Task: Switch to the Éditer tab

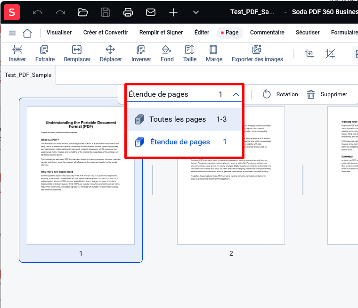Action: [202, 33]
